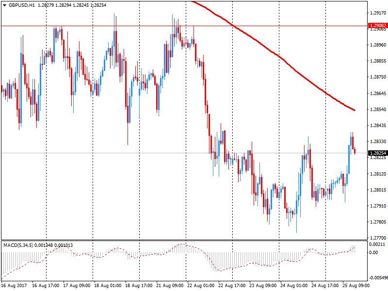The width and height of the screenshot is (388, 291).
Task: Click the 1.28015 price axis label
Action: click(x=378, y=190)
